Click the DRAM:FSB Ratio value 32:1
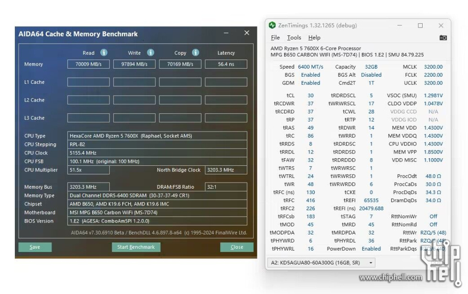The height and width of the screenshot is (294, 468). [226, 187]
